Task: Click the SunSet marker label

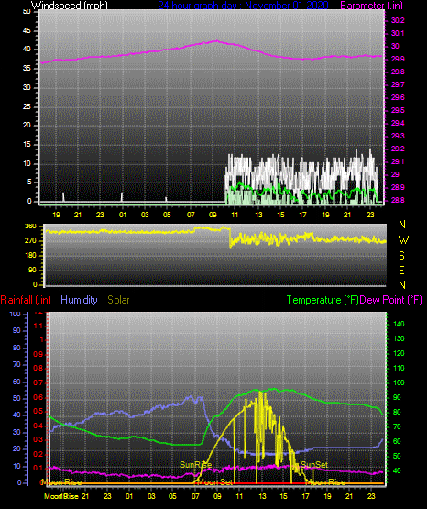Action: click(x=314, y=465)
